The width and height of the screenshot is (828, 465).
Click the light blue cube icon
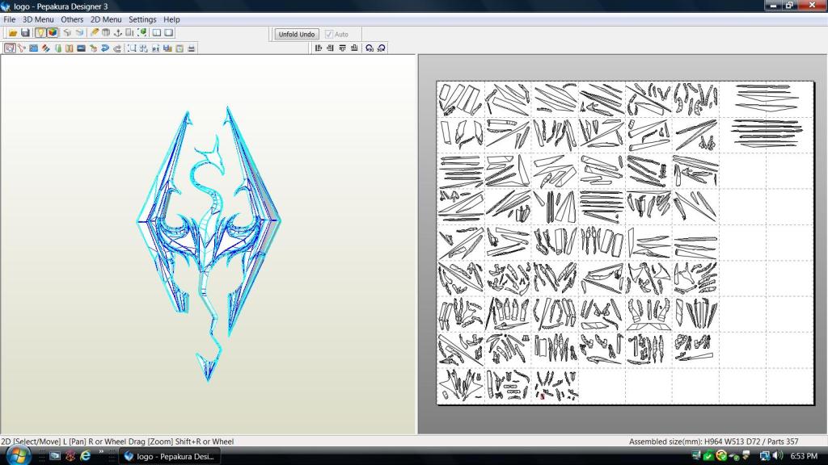tap(79, 32)
